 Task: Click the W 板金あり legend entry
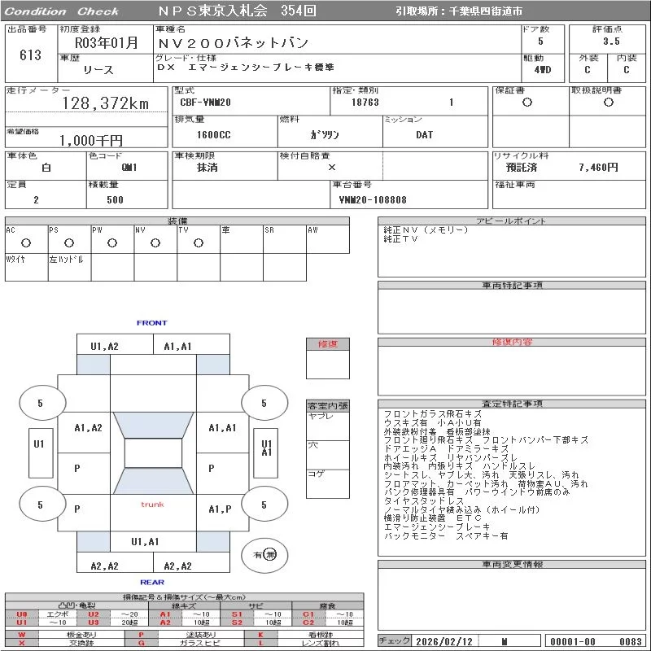pyautogui.click(x=65, y=635)
